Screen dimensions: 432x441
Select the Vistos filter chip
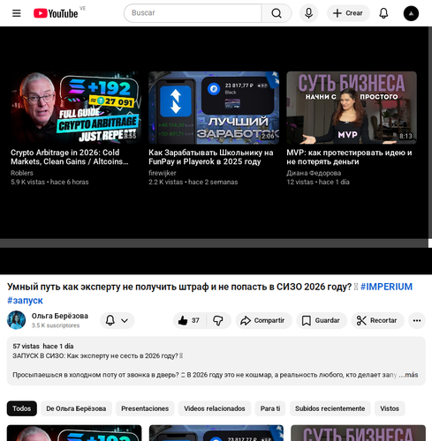coord(390,408)
